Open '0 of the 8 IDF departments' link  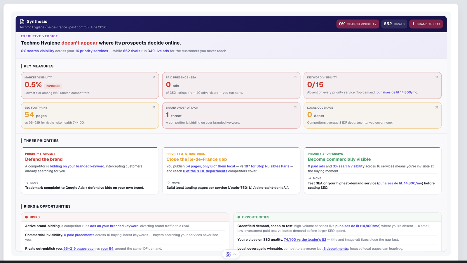(205, 171)
